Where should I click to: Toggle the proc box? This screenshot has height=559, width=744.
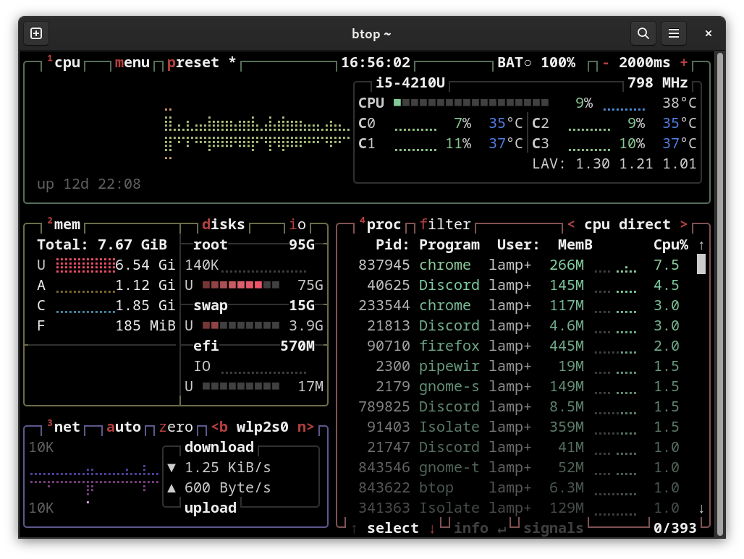click(380, 224)
